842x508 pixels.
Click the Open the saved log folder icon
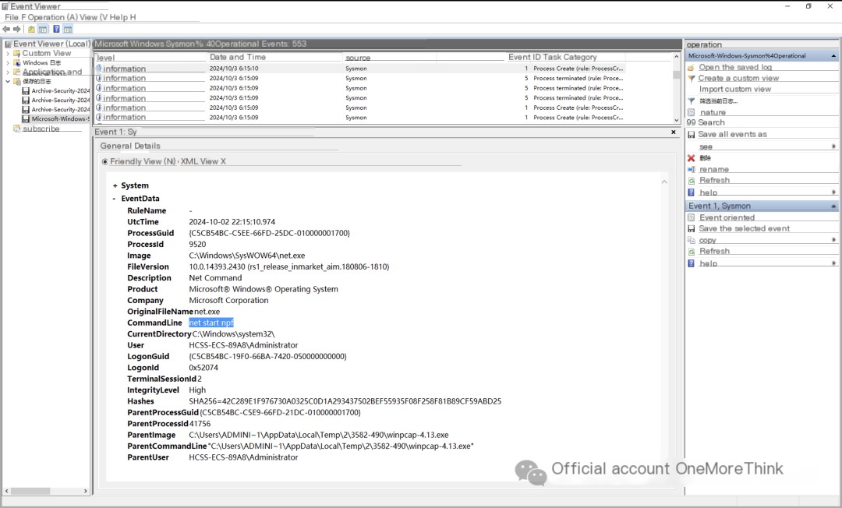[x=691, y=68]
